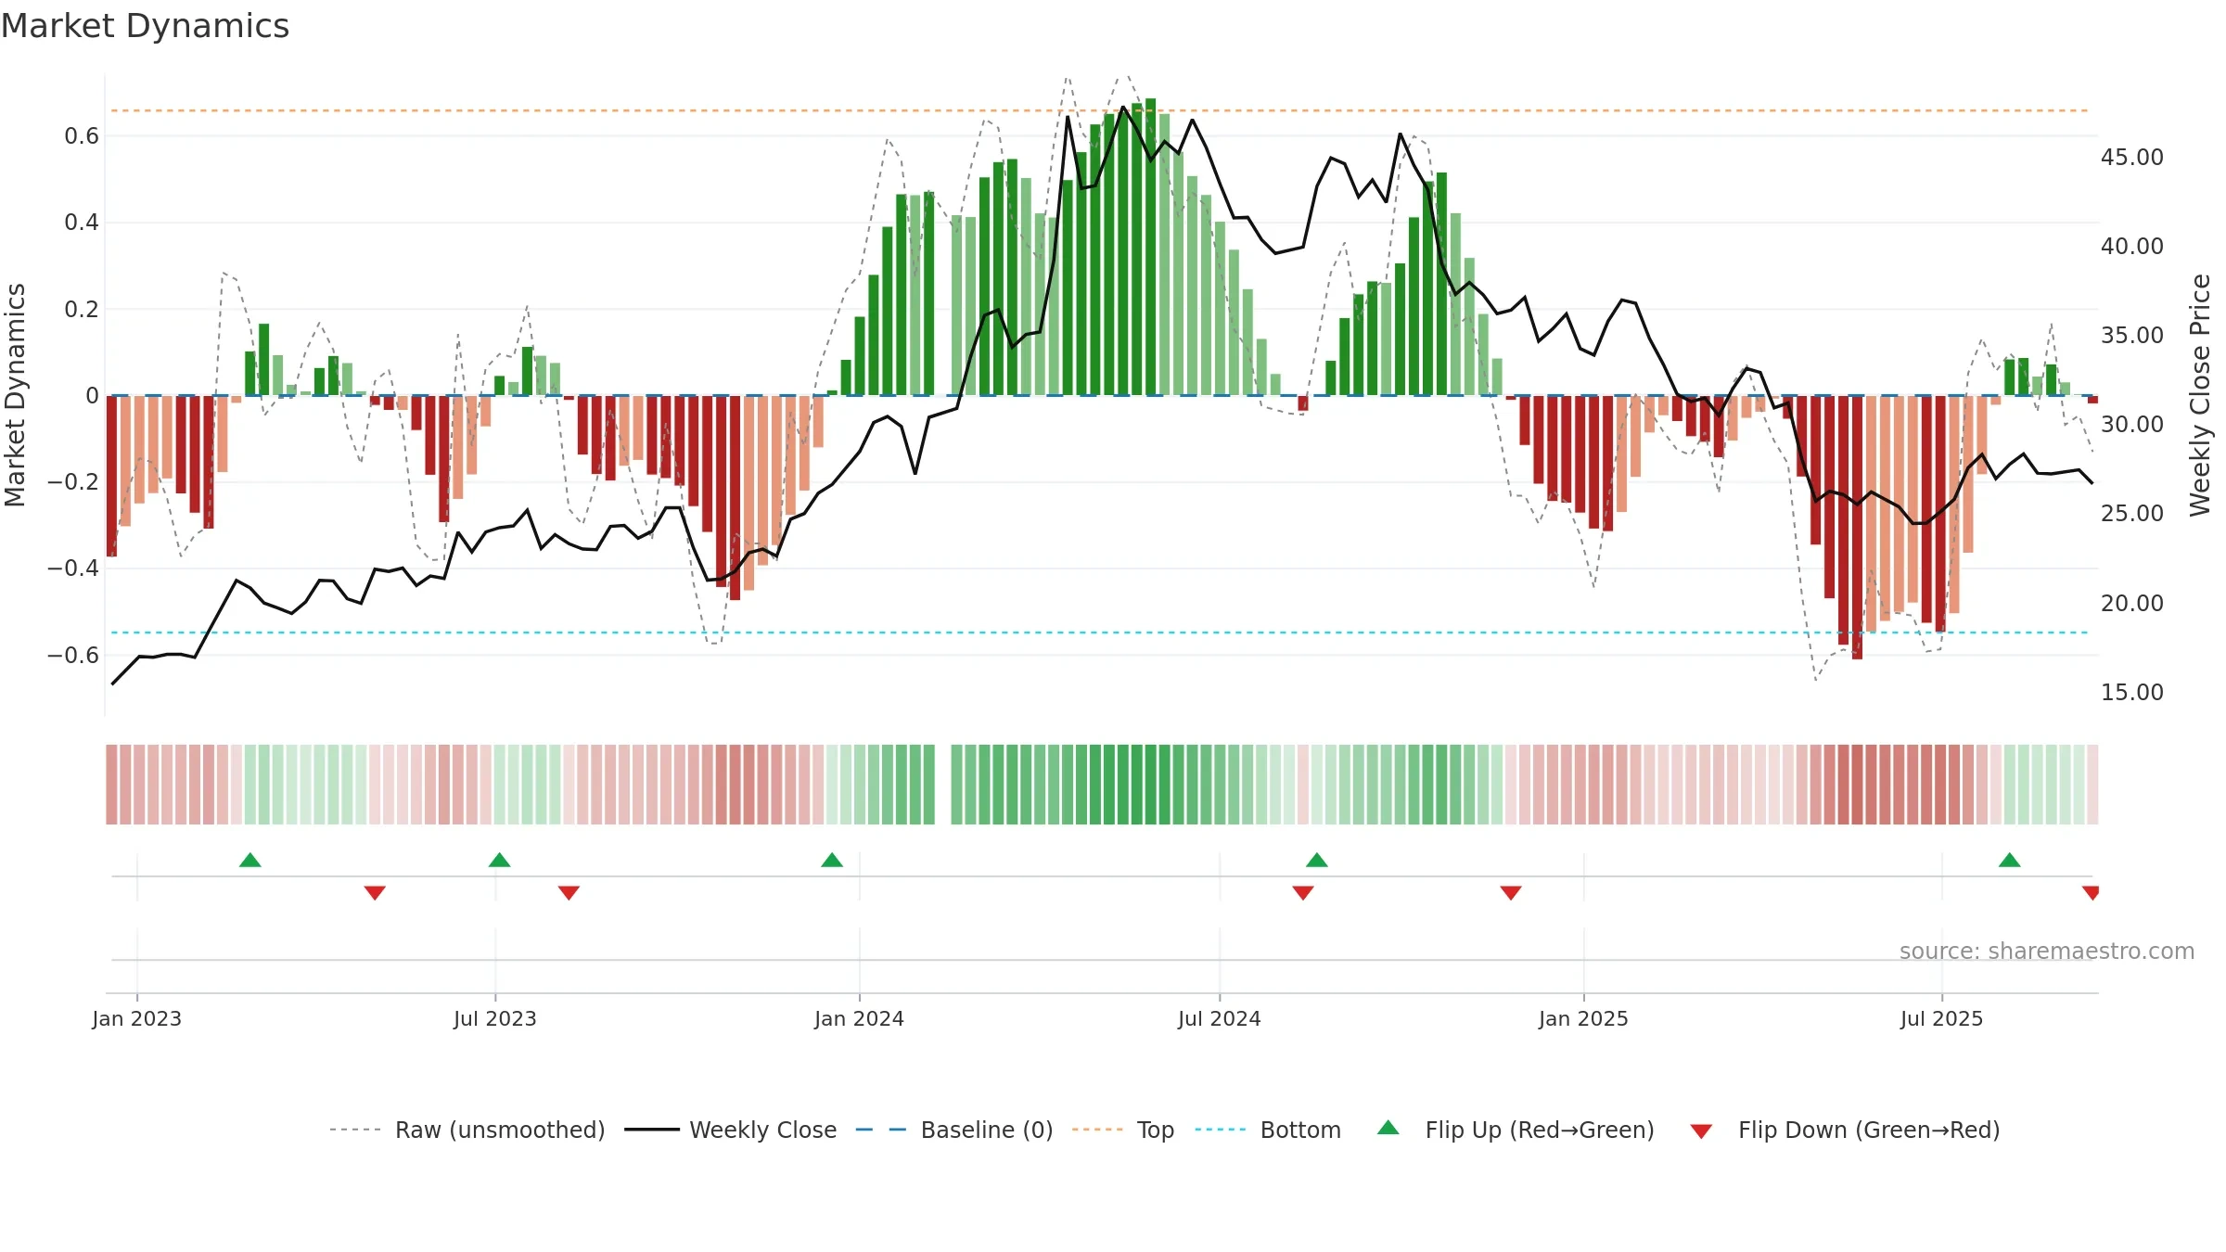2226x1252 pixels.
Task: Toggle the Top legend entry
Action: [x=1122, y=1130]
